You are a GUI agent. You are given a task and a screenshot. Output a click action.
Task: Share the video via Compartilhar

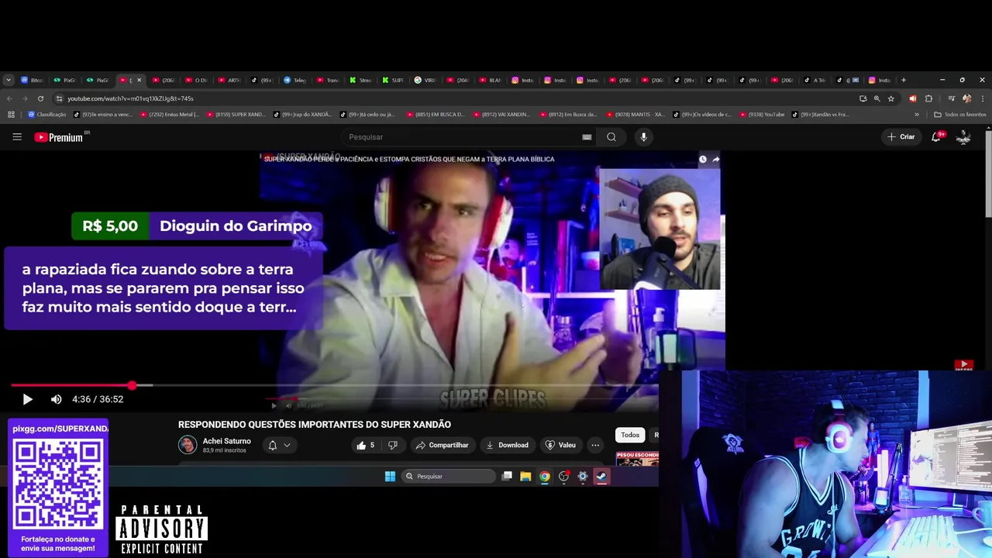(442, 445)
